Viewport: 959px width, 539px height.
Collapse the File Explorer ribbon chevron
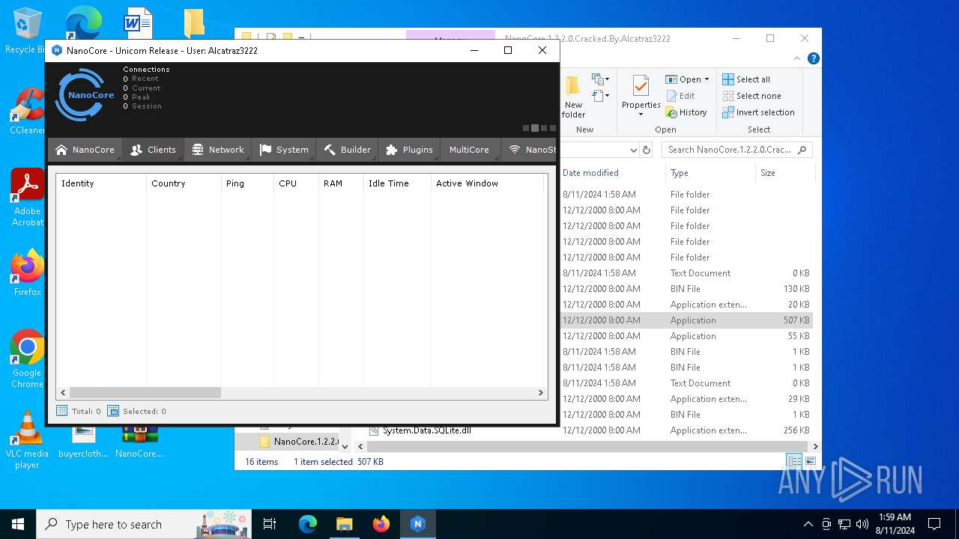797,58
